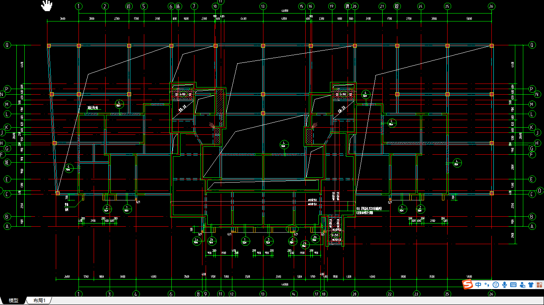Click the Sogou input method logo

pyautogui.click(x=467, y=285)
